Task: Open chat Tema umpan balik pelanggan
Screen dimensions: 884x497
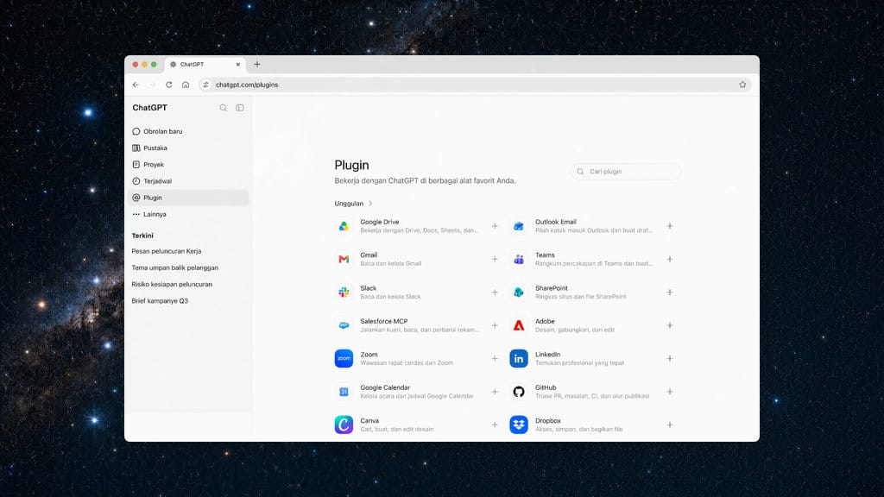Action: coord(174,267)
